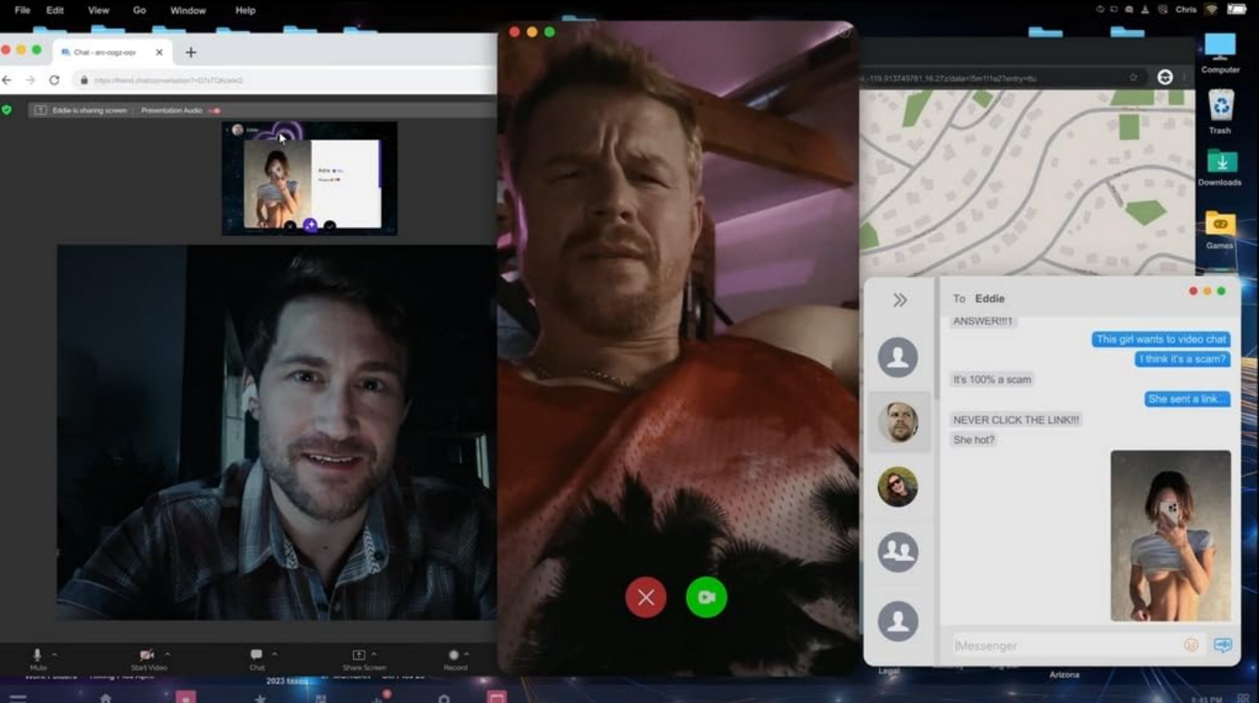Expand the Messenger sidebar double chevron
This screenshot has height=703, width=1259.
900,300
